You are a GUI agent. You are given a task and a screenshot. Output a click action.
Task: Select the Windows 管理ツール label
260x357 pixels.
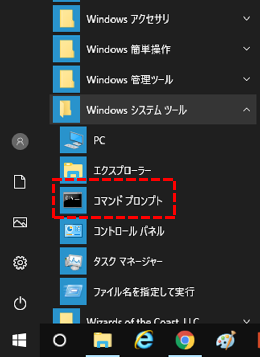129,80
